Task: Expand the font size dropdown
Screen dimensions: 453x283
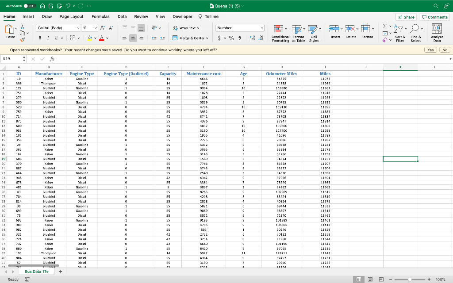Action: click(x=90, y=27)
